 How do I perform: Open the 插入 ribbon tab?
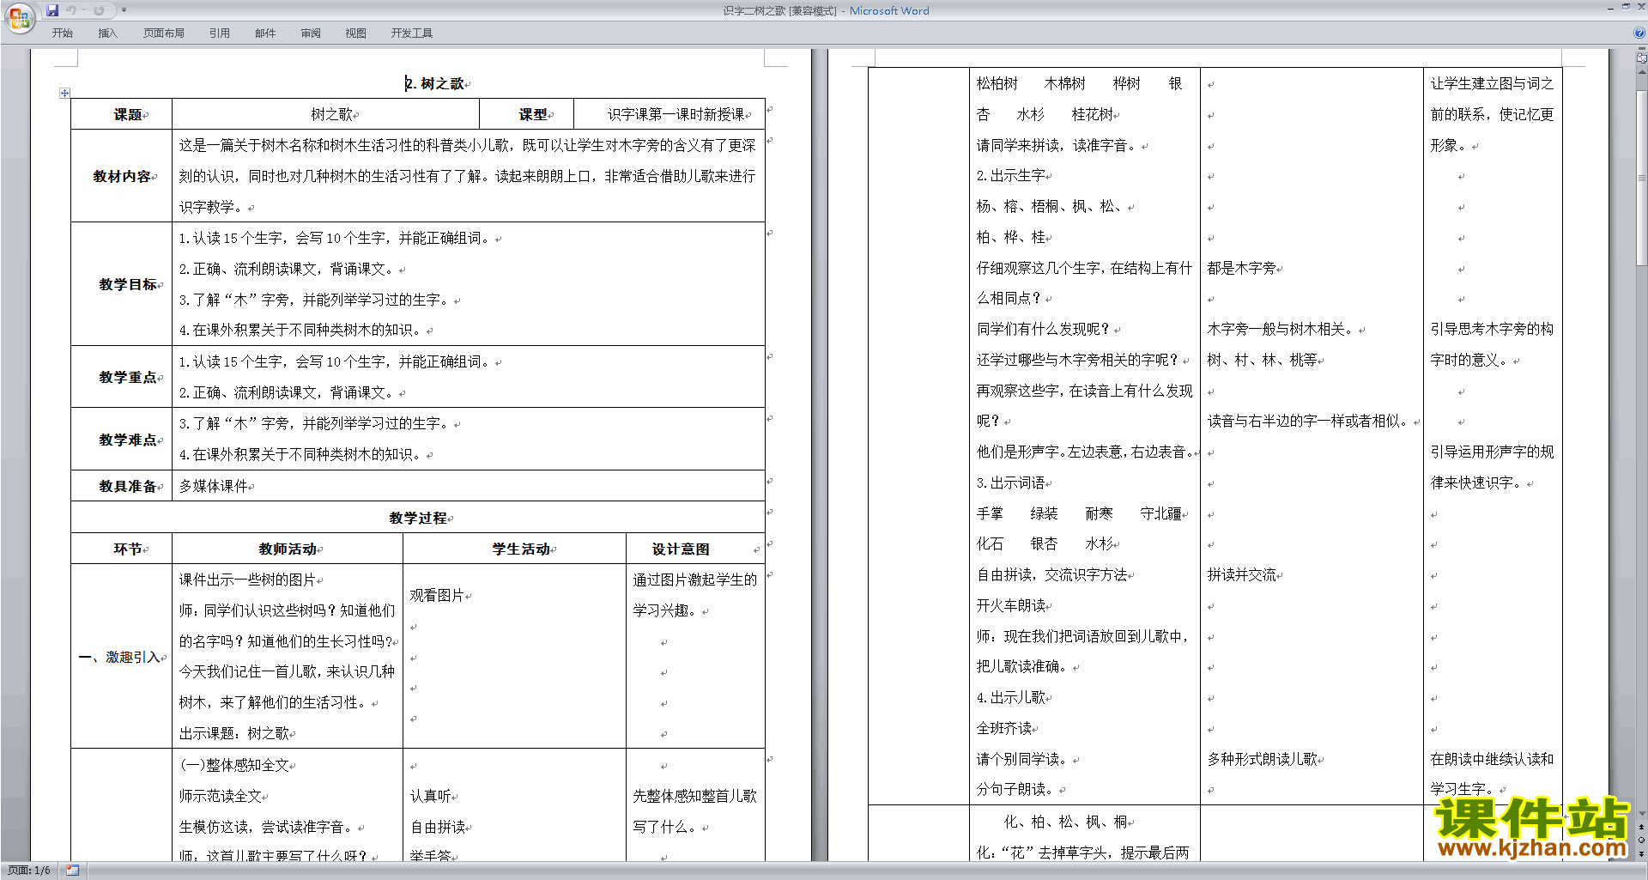point(107,33)
